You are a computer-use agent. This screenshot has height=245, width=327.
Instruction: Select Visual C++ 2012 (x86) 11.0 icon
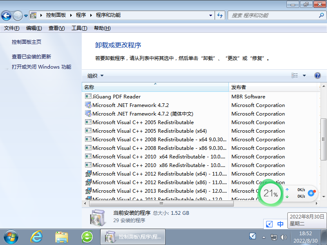coord(88,182)
